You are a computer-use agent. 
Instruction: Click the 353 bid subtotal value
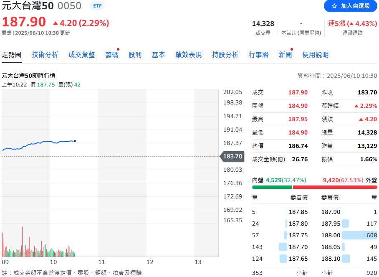coord(257,273)
